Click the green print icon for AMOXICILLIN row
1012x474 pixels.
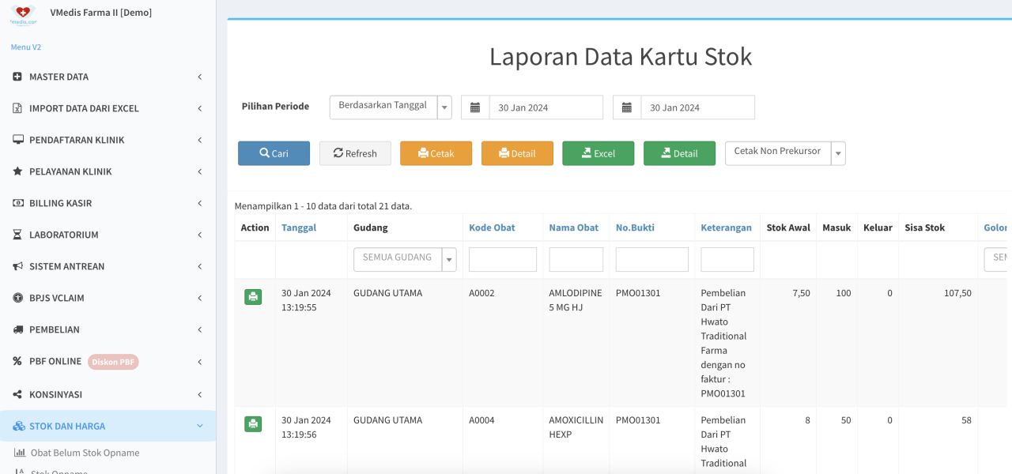click(x=253, y=424)
